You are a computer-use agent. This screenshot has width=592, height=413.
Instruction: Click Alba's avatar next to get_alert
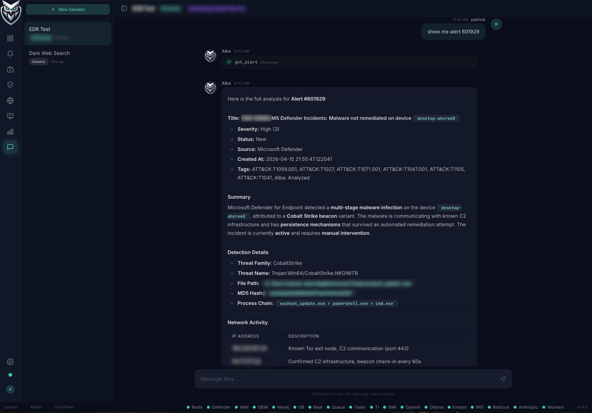click(x=210, y=56)
